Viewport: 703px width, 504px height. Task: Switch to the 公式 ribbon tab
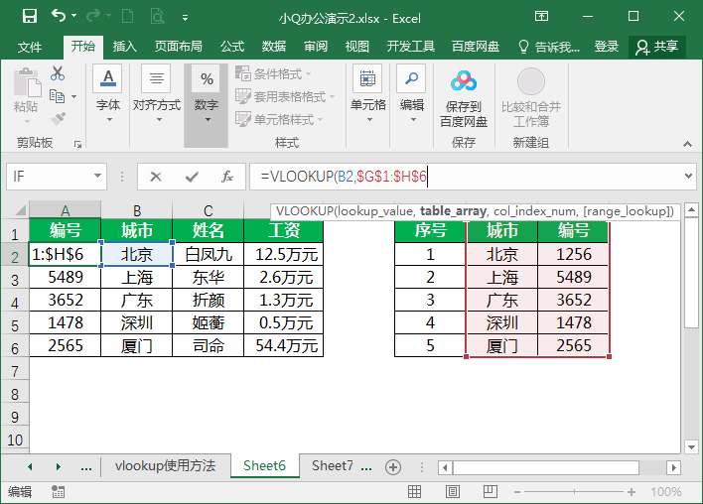(x=232, y=47)
